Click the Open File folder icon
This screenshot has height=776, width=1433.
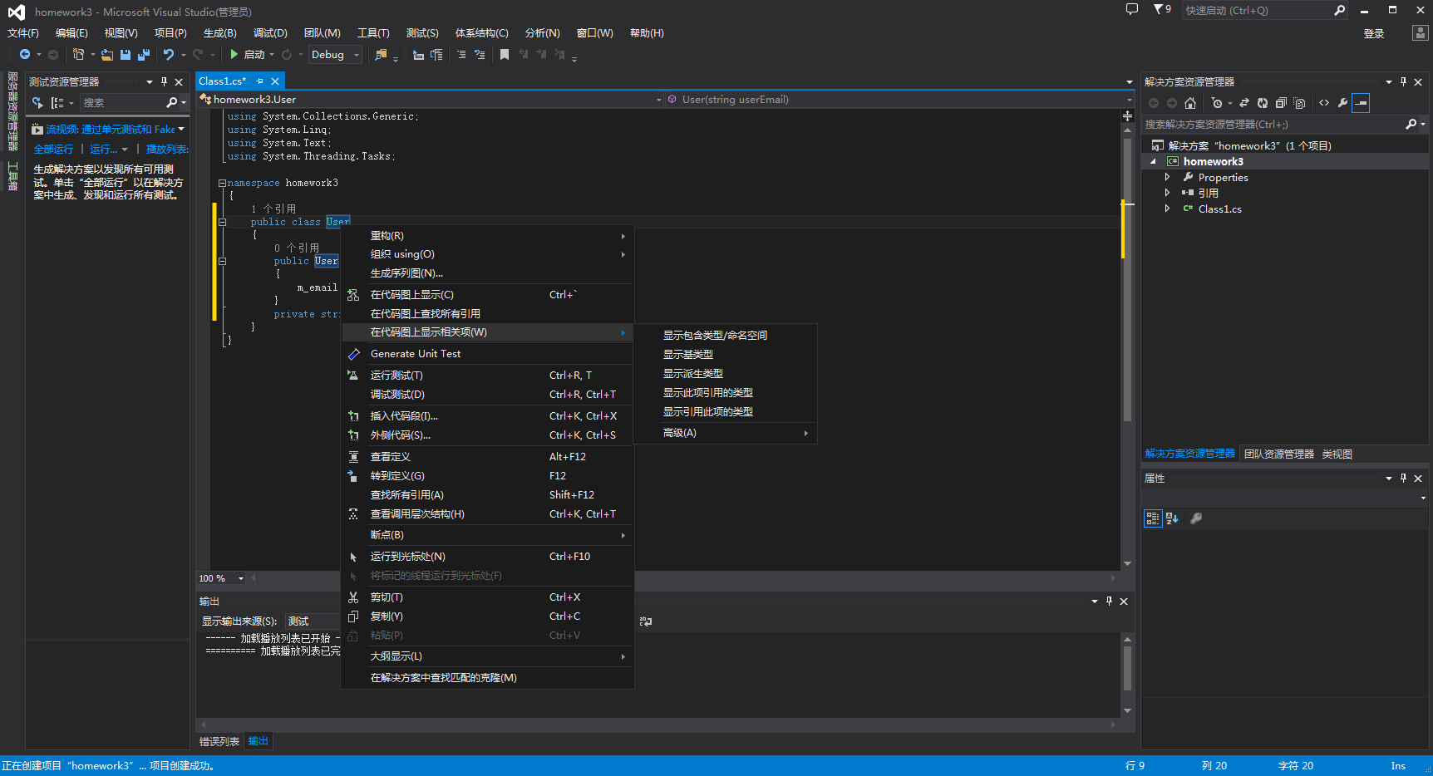tap(107, 55)
